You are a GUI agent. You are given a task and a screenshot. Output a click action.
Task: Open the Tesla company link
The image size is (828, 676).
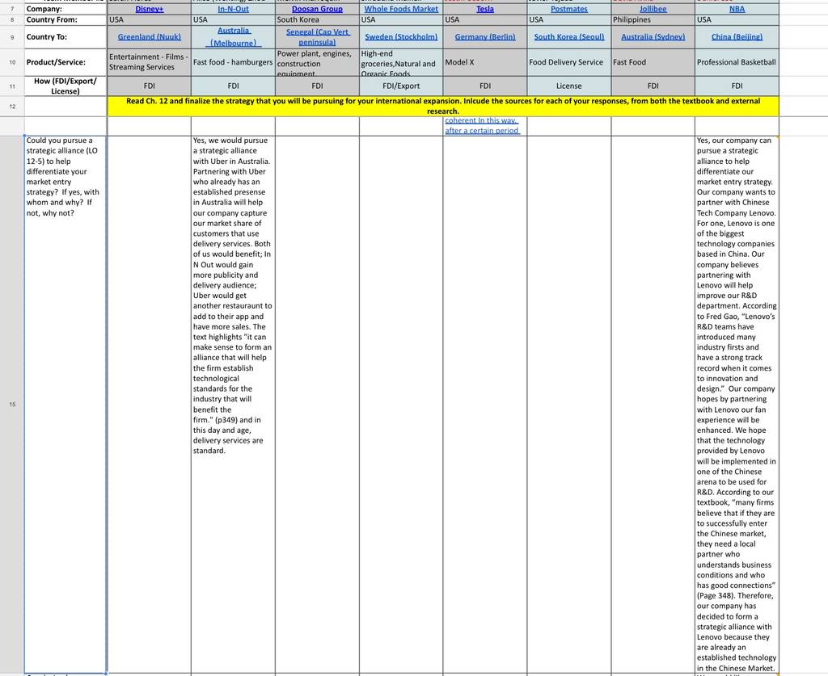point(485,9)
